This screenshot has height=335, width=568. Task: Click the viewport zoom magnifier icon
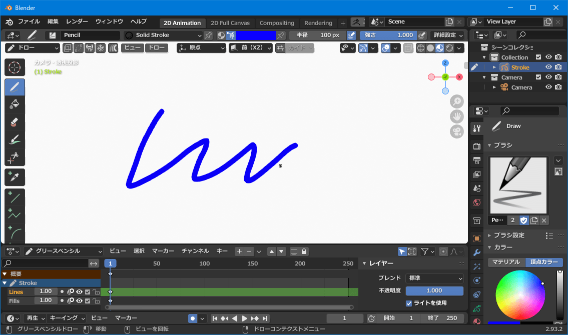(457, 101)
